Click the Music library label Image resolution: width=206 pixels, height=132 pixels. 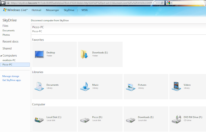pos(95,85)
